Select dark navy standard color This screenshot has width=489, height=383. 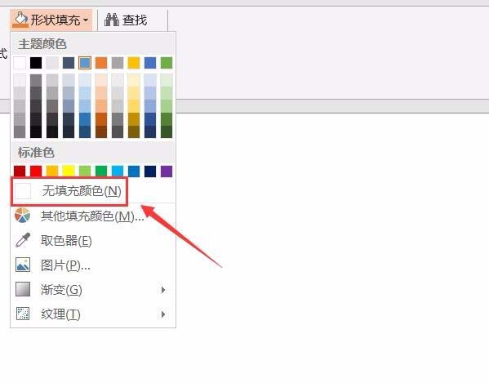click(150, 171)
